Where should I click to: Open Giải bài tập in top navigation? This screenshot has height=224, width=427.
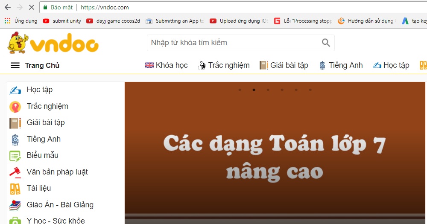click(x=289, y=65)
